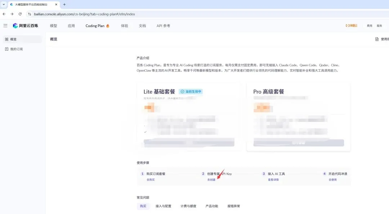Click the 阿里云 link in header
Viewport: 389px width, 214px height.
[x=352, y=26]
